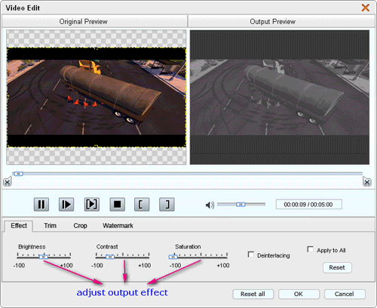Image resolution: width=377 pixels, height=308 pixels.
Task: Open the Watermark tab
Action: 118,226
